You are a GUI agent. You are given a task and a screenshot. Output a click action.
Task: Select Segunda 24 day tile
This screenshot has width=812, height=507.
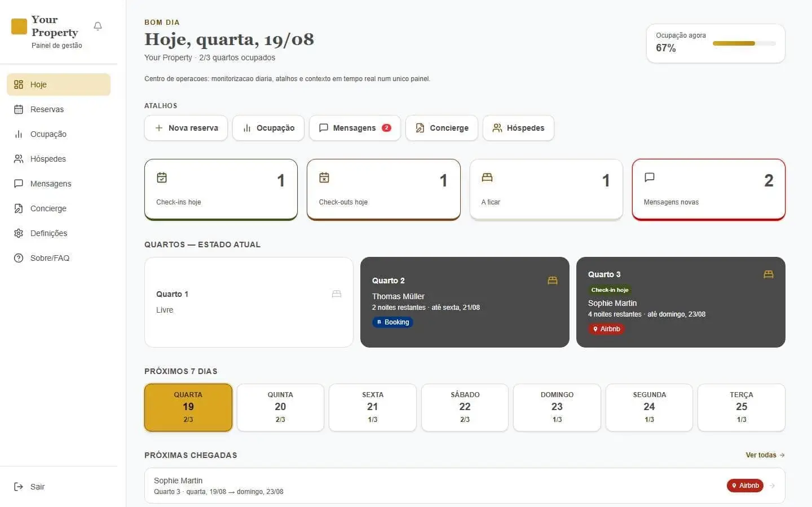(649, 408)
